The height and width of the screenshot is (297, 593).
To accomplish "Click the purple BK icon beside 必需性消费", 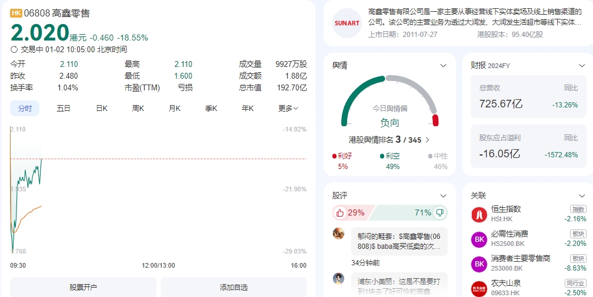I will point(479,239).
